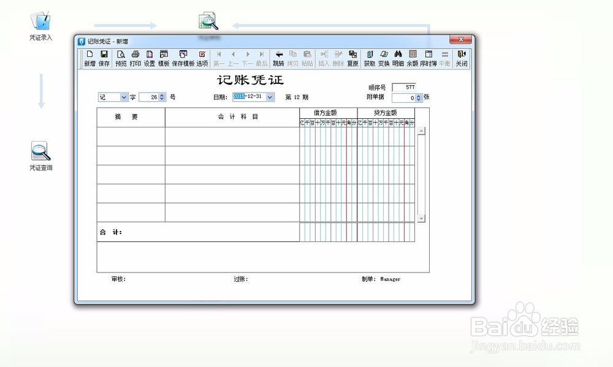
Task: Click the 新增 (New) toolbar icon
Action: tap(89, 58)
